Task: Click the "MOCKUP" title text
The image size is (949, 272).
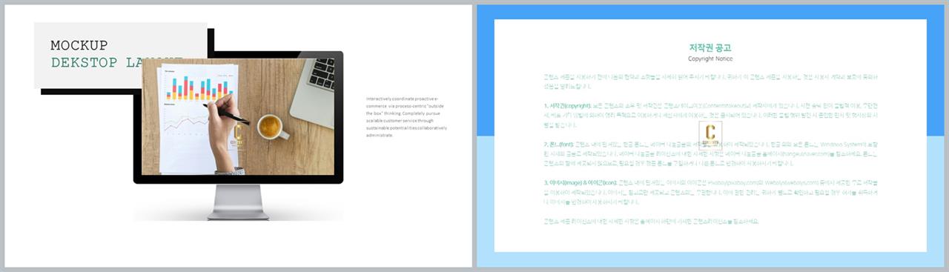Action: (x=79, y=45)
